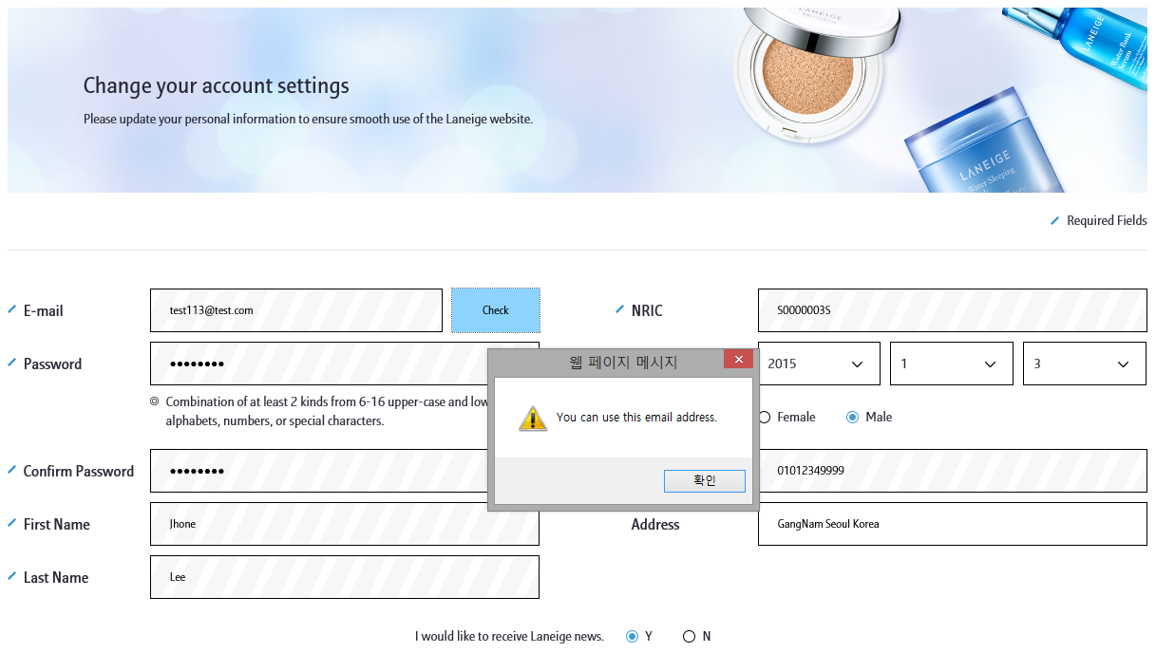Click the 'Change your account settings' heading

pyautogui.click(x=217, y=85)
